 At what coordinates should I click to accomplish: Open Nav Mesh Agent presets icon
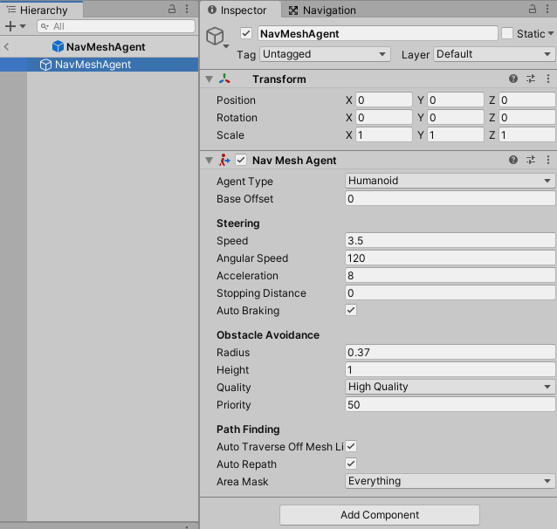point(531,161)
